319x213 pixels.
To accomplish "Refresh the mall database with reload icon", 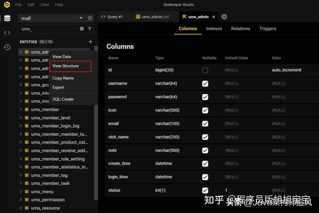I will [x=90, y=18].
